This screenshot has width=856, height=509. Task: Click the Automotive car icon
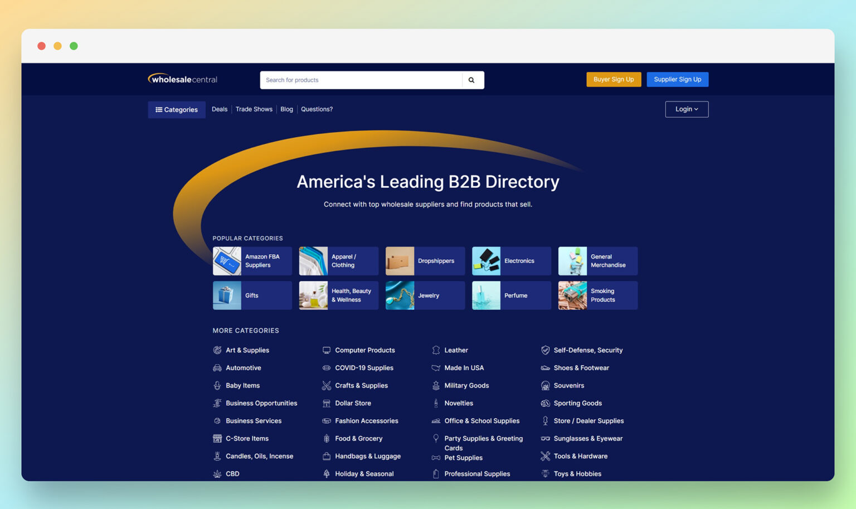click(x=217, y=368)
